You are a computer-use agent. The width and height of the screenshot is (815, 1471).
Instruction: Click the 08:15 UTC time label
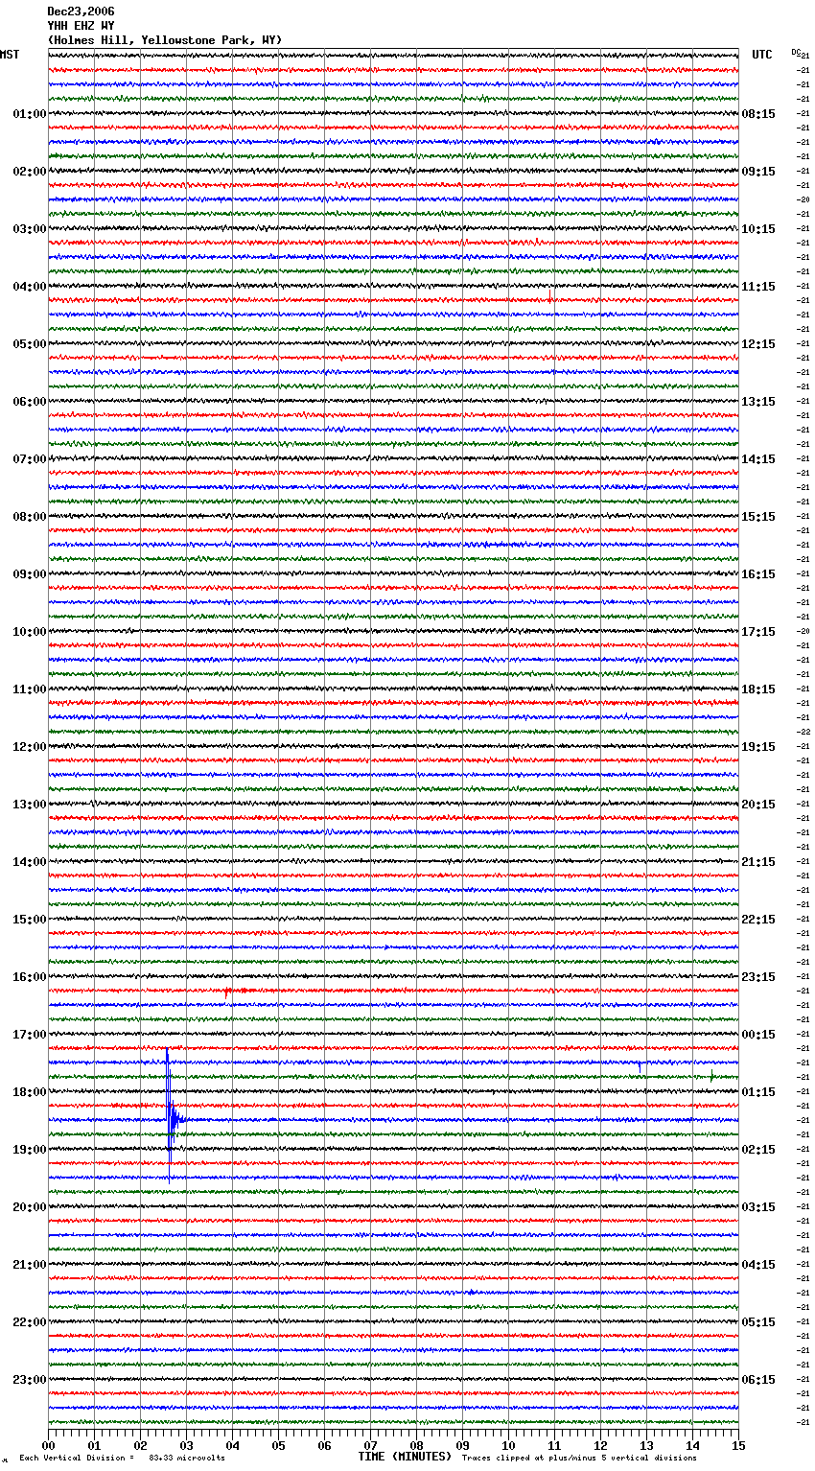758,114
